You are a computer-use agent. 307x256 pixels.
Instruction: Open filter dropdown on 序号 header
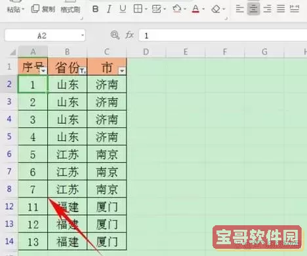[x=43, y=71]
